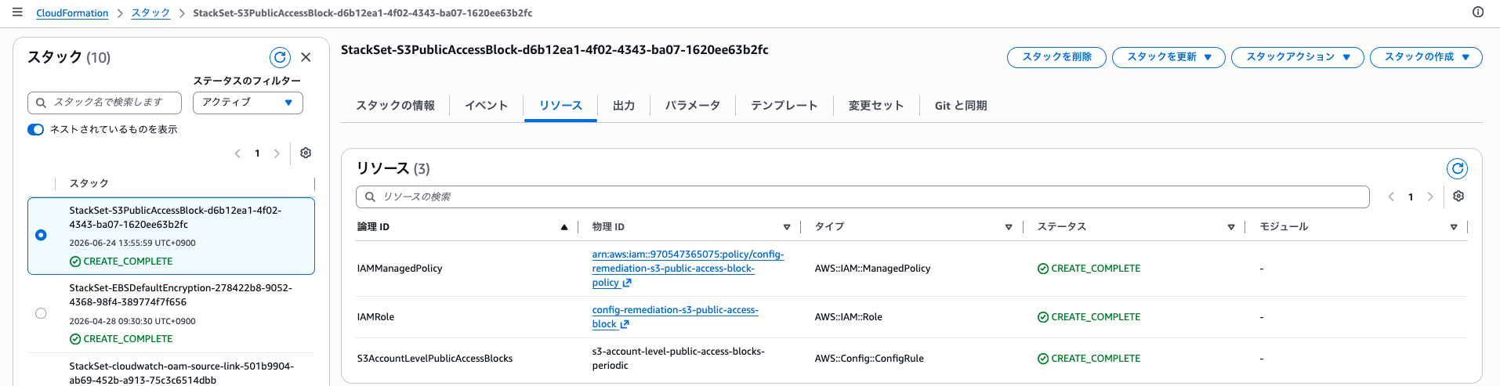1500x386 pixels.
Task: Click the AWS::IAM::ManagedPolicy type cell
Action: pyautogui.click(x=872, y=269)
